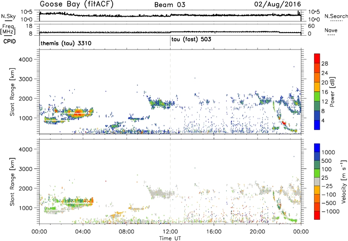Screen dimensions: 348x241
Task: Click the "20:00" time axis label
Action: pyautogui.click(x=257, y=232)
